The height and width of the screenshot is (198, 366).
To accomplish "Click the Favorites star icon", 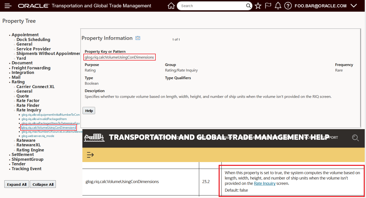I will pos(258,6).
